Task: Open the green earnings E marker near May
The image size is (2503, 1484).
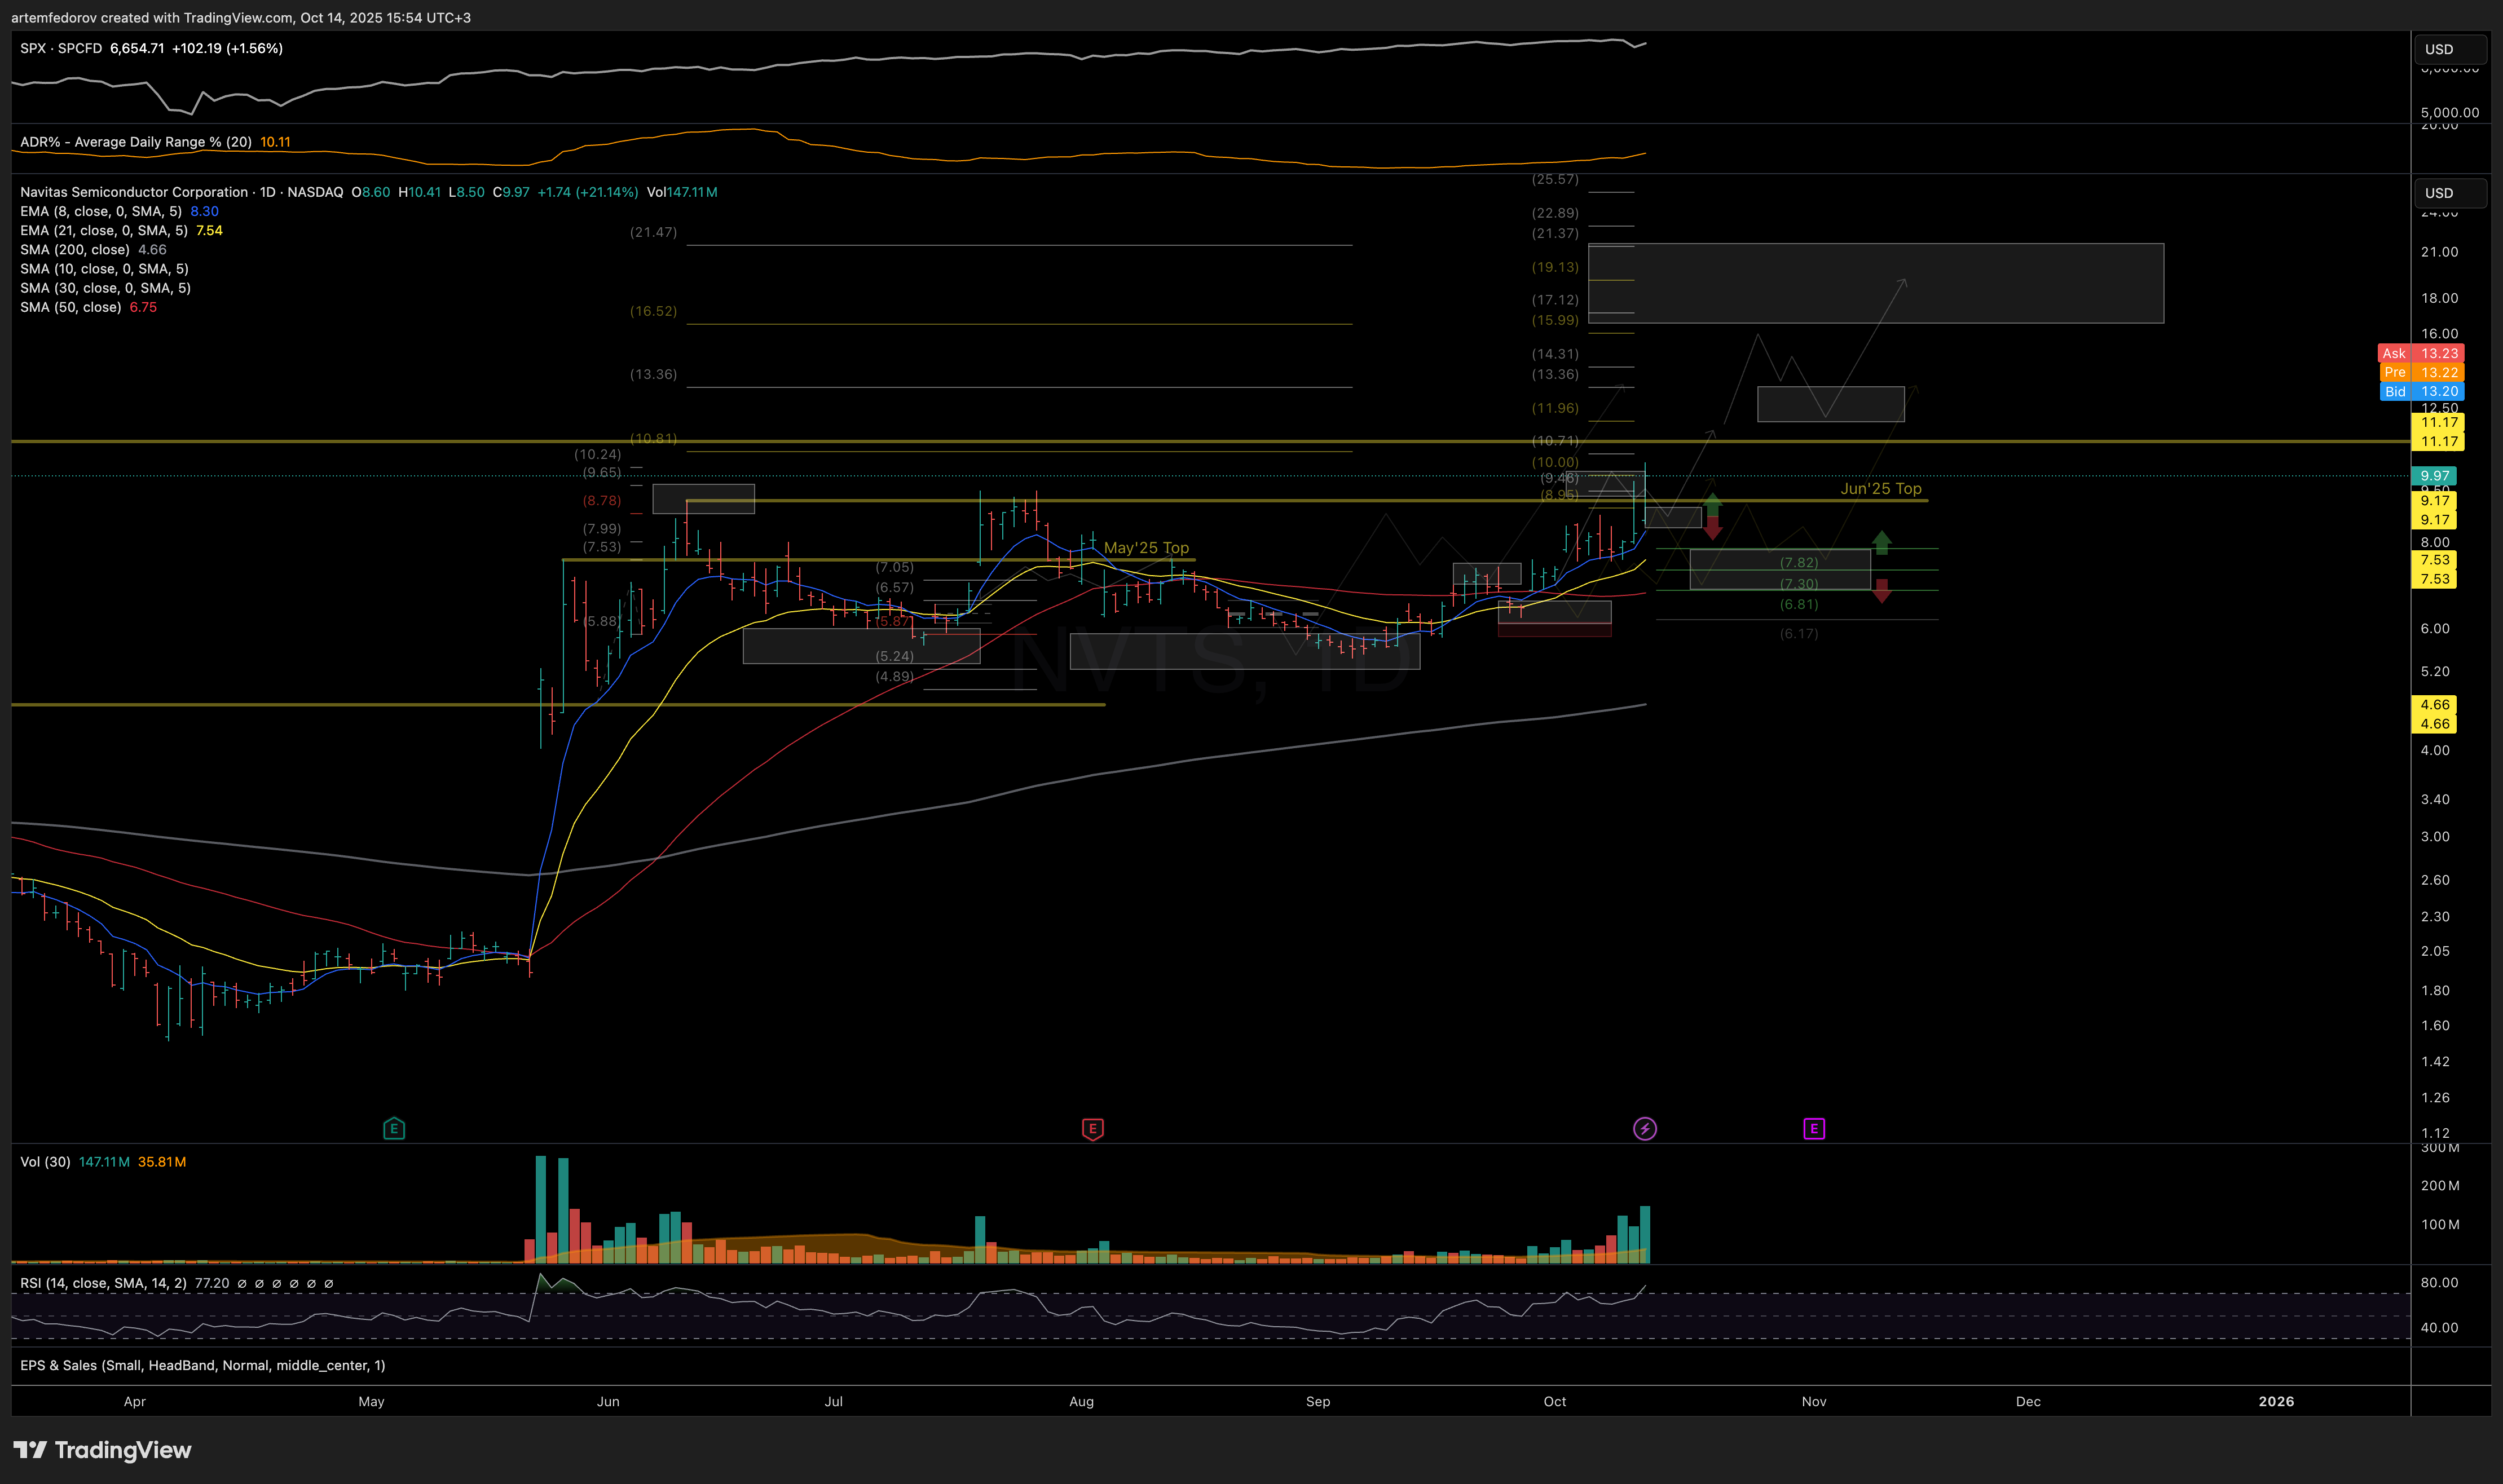Action: (x=394, y=1129)
